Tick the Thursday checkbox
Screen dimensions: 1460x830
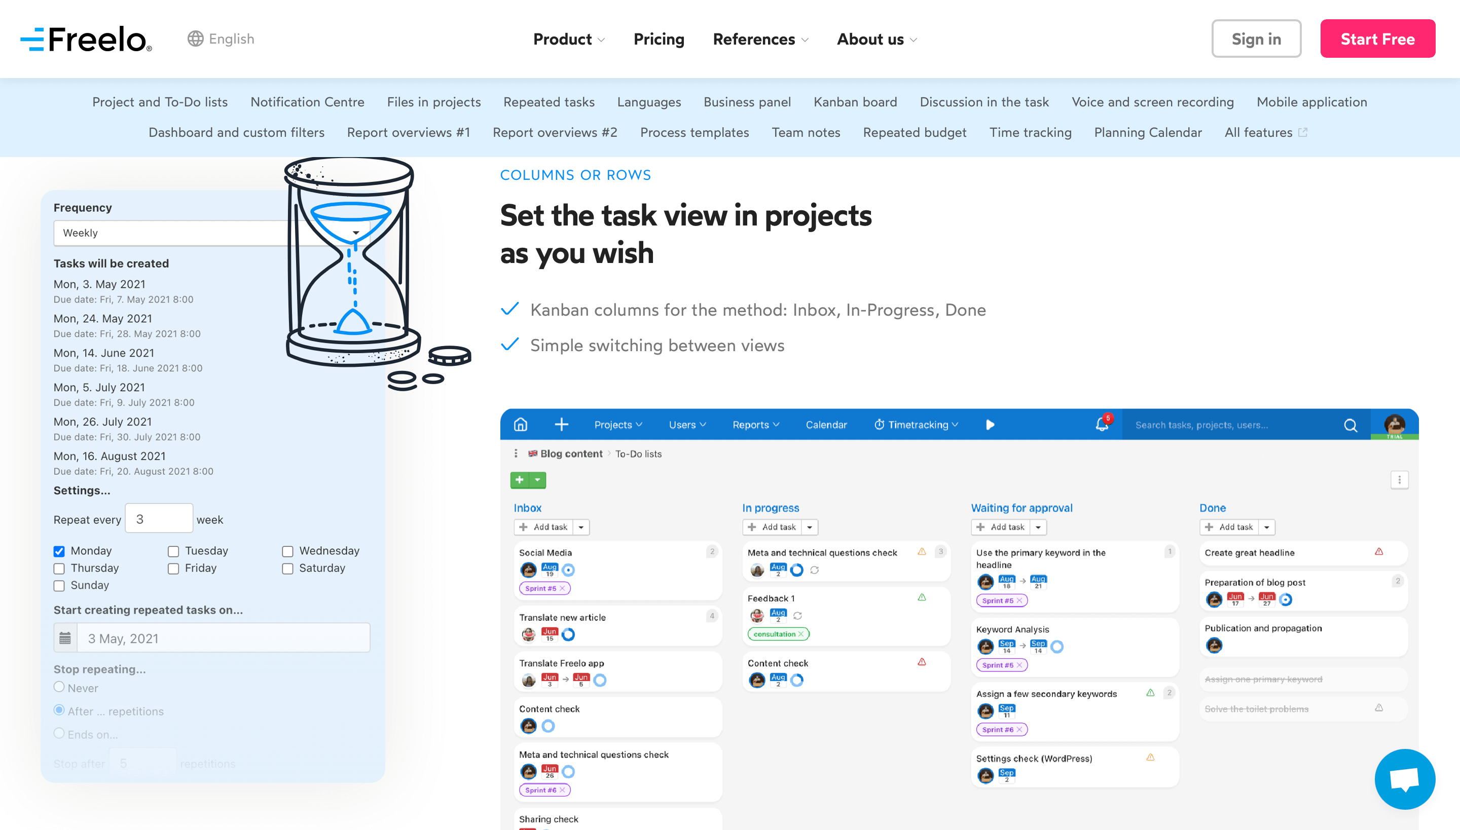(59, 569)
